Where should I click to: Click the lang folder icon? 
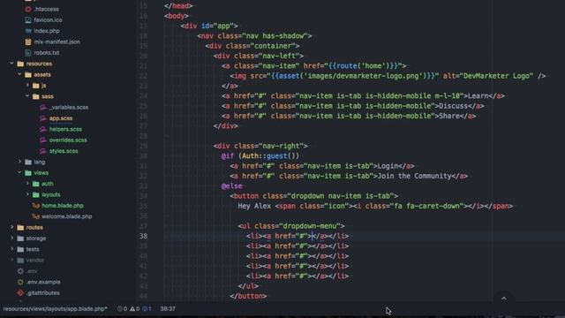pos(28,162)
